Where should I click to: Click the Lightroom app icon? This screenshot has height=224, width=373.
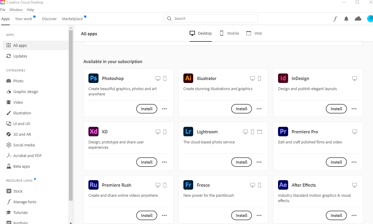[x=188, y=132]
